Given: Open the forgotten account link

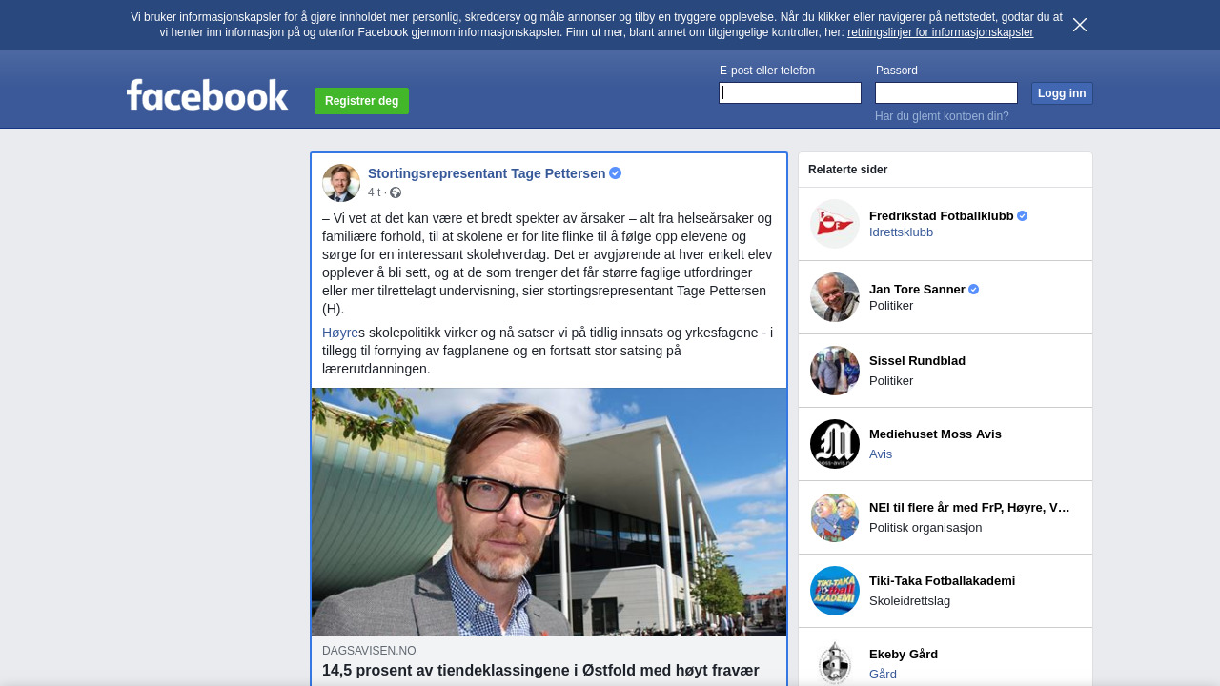Looking at the screenshot, I should pyautogui.click(x=942, y=116).
